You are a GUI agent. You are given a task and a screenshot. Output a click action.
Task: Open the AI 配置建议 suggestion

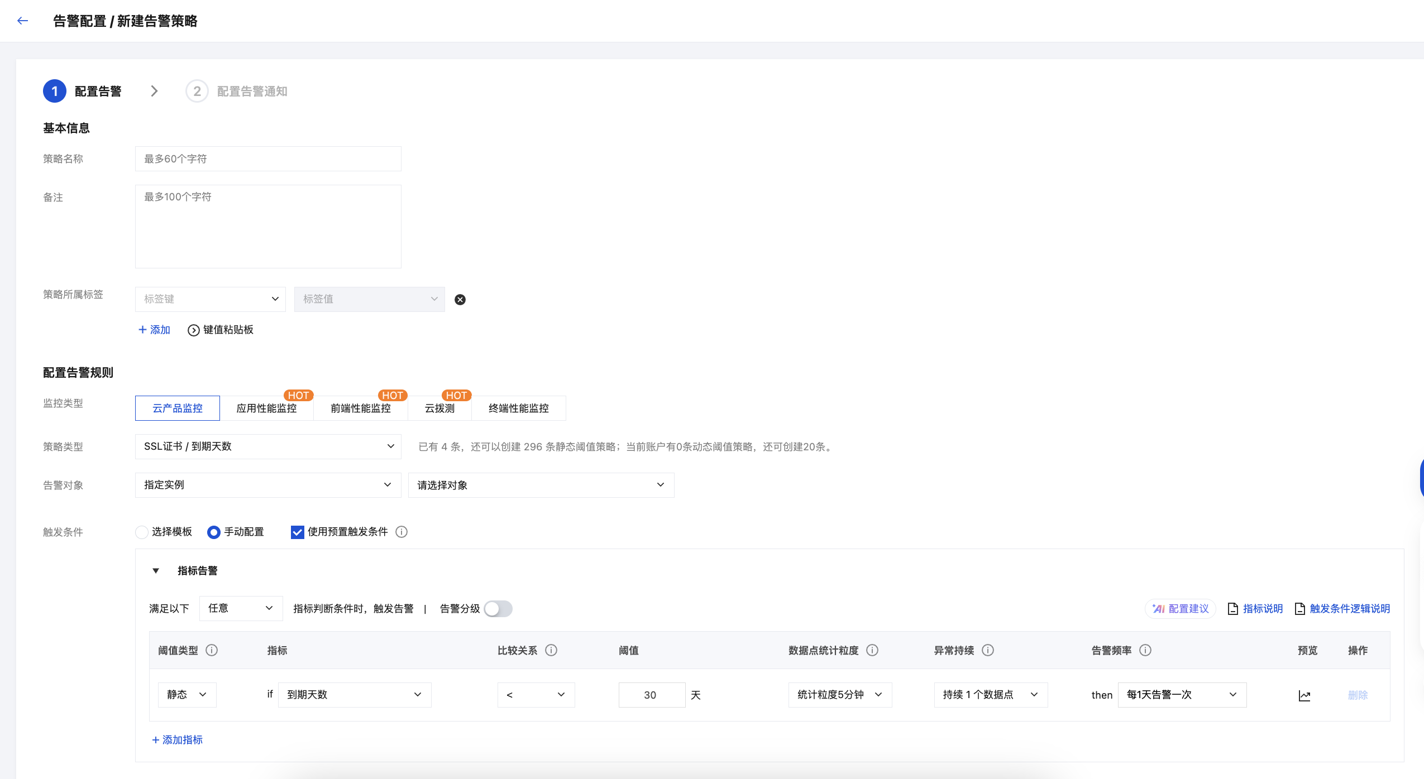(1181, 609)
